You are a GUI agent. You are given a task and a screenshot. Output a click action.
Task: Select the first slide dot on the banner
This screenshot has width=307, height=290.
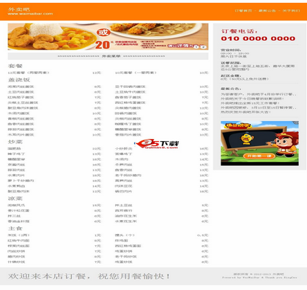click(196, 47)
